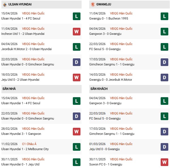Open Gwangju 0-0 Jeonbuk H.Motor match
This screenshot has width=170, height=168.
[112, 80]
